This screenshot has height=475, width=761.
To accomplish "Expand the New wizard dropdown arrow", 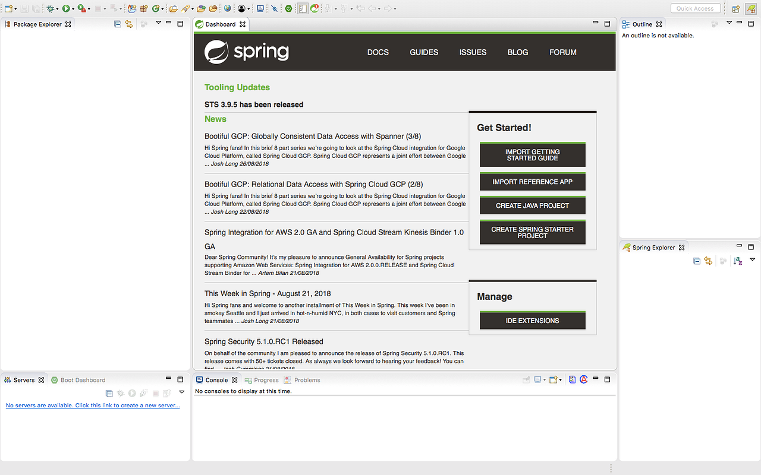I will (x=15, y=8).
